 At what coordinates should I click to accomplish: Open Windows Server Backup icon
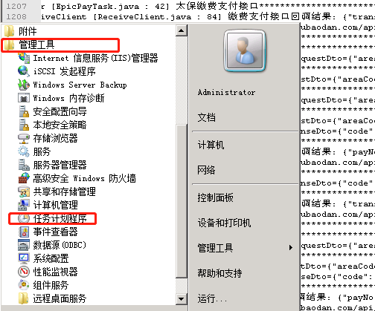(x=24, y=85)
